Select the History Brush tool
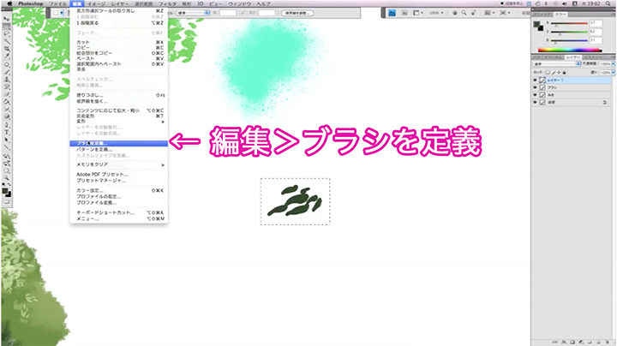 7,86
